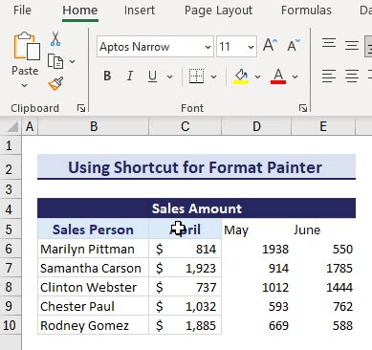The width and height of the screenshot is (372, 350).
Task: Activate the Format Painter brush
Action: point(55,84)
